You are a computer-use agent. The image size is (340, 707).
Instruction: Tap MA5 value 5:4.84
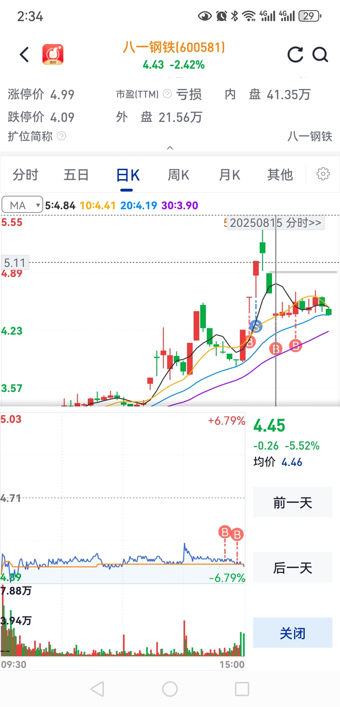tap(60, 205)
